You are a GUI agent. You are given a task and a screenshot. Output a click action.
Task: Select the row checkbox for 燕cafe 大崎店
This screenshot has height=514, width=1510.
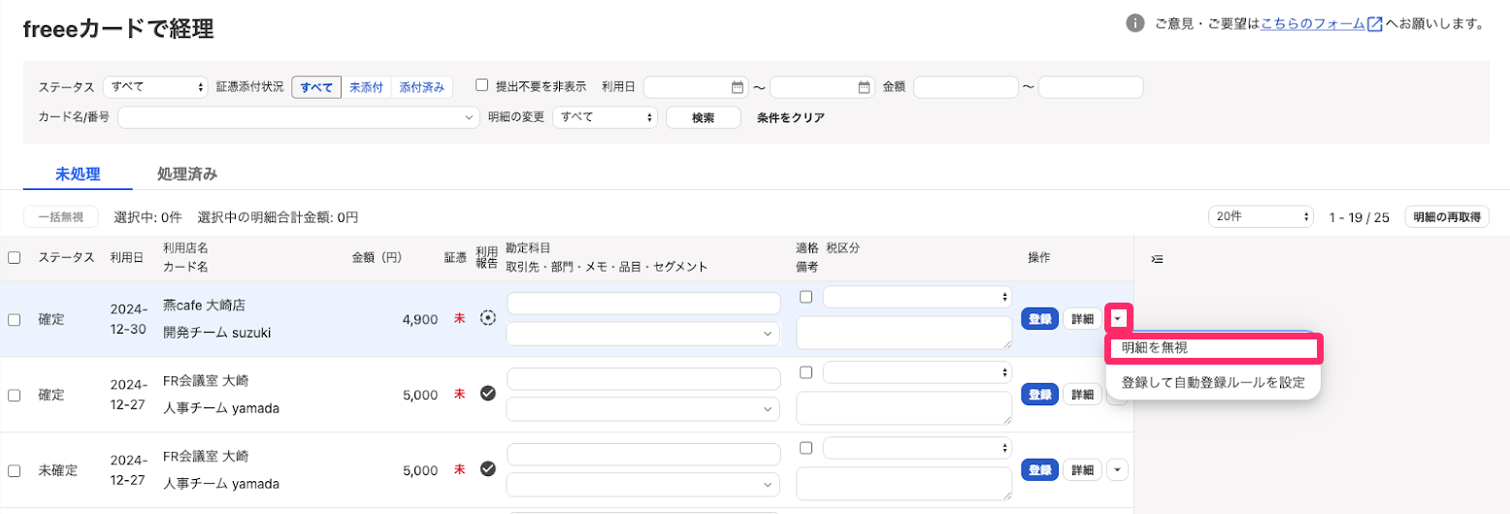pyautogui.click(x=14, y=319)
